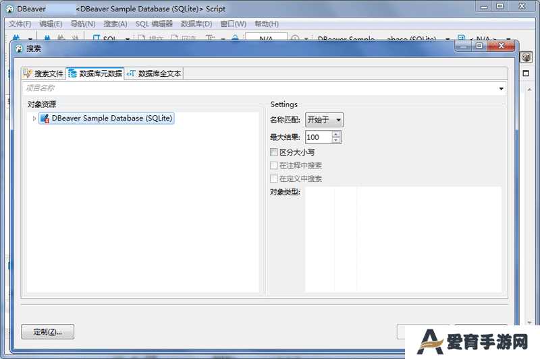Close the 搜索 dialog
540x359 pixels.
point(502,46)
